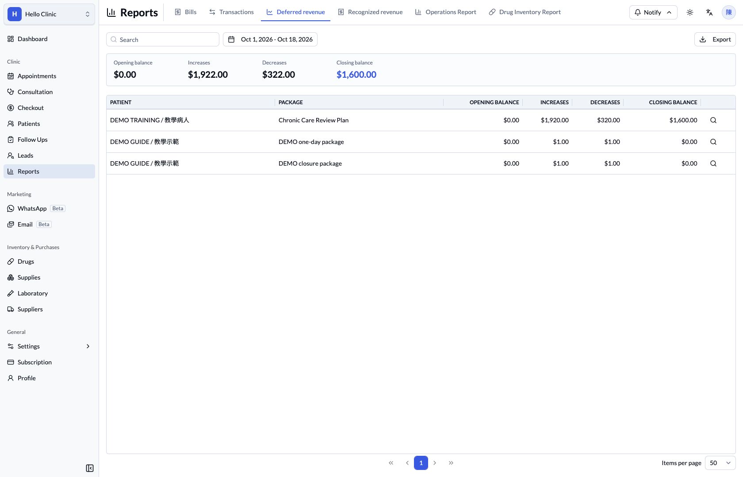
Task: Switch to the Transactions tab
Action: [x=231, y=12]
